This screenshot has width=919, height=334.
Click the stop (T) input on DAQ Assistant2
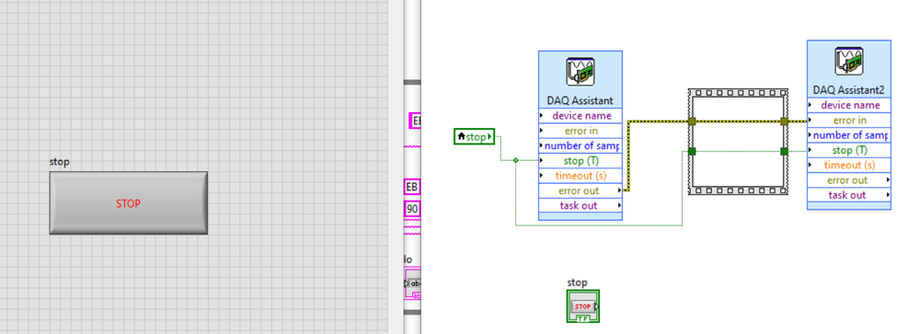[x=849, y=150]
